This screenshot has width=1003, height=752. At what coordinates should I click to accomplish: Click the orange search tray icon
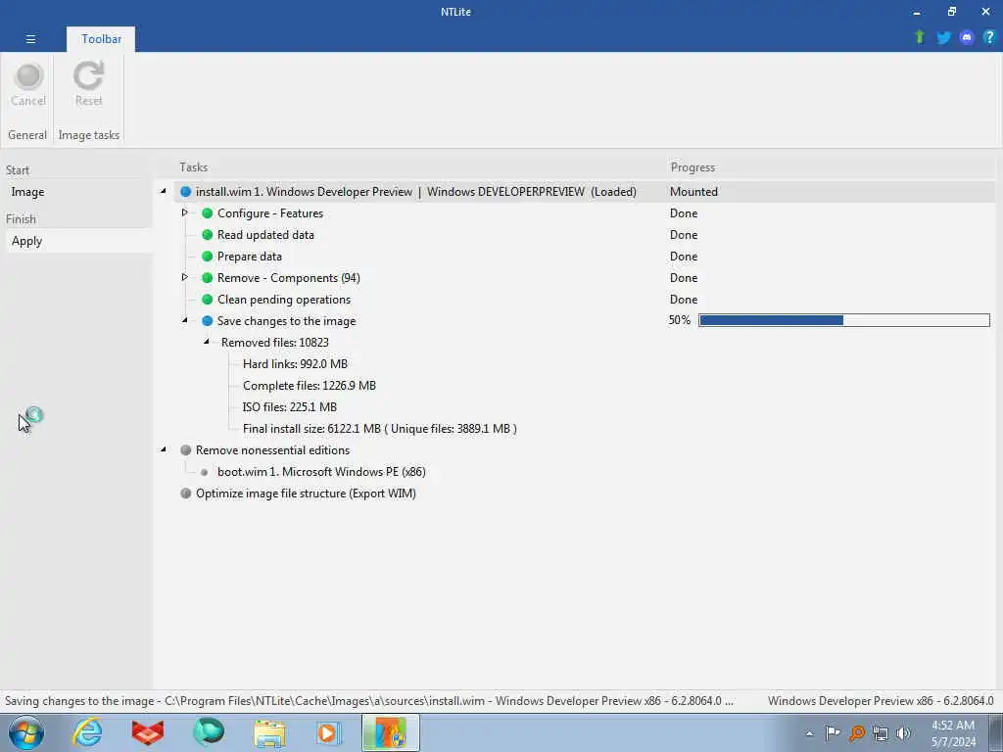coord(856,733)
